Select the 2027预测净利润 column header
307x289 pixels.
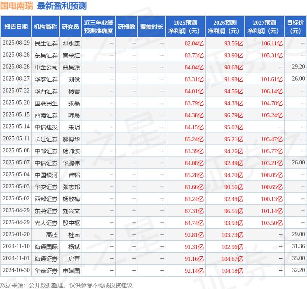[x=265, y=27]
